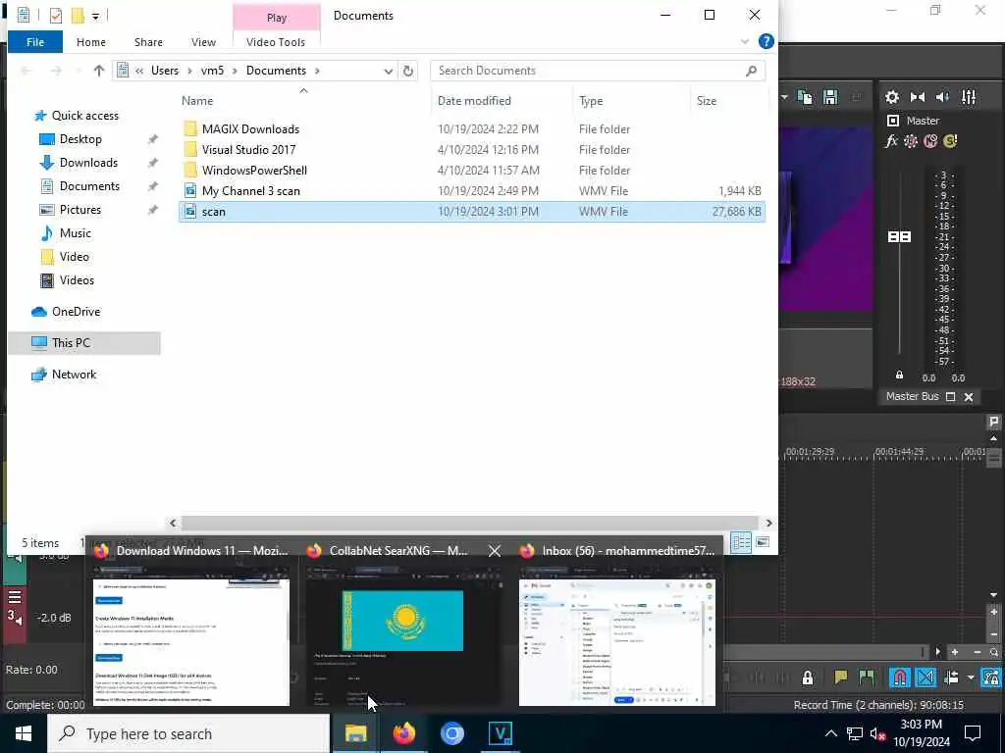Close the Master Bus panel

point(969,397)
